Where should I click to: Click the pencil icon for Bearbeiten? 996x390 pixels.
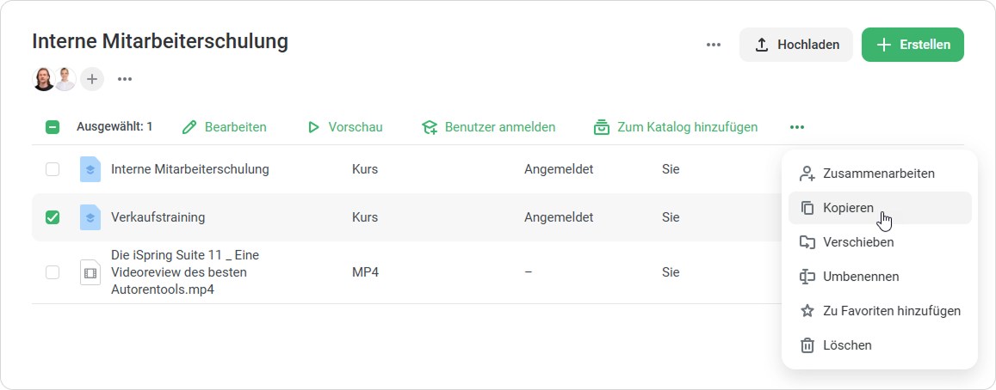(190, 127)
